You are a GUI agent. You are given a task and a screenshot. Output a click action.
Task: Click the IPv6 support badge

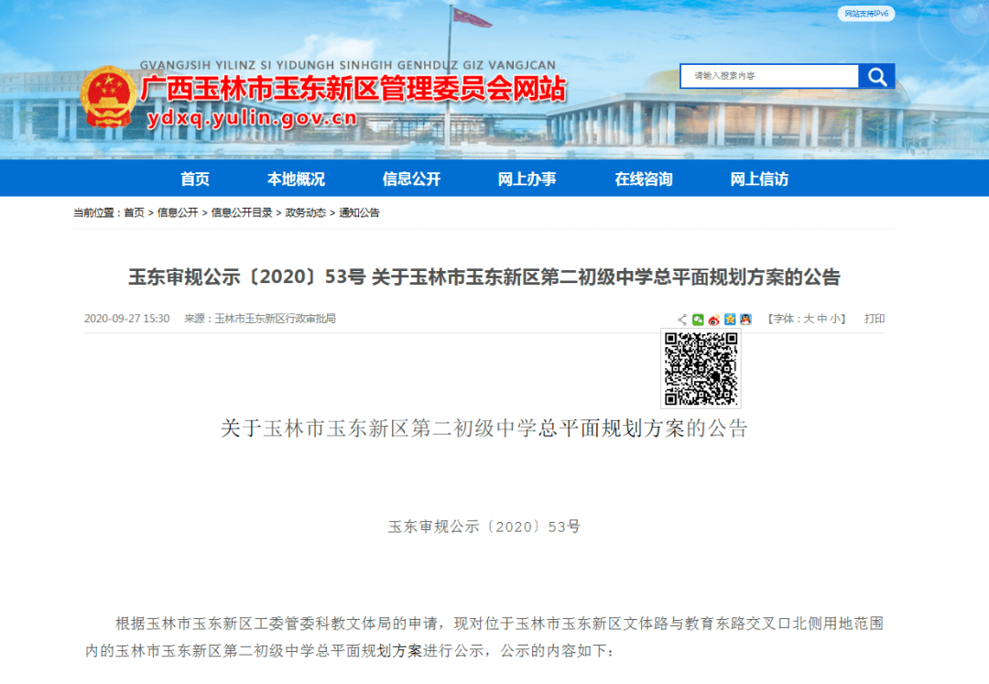click(x=865, y=14)
